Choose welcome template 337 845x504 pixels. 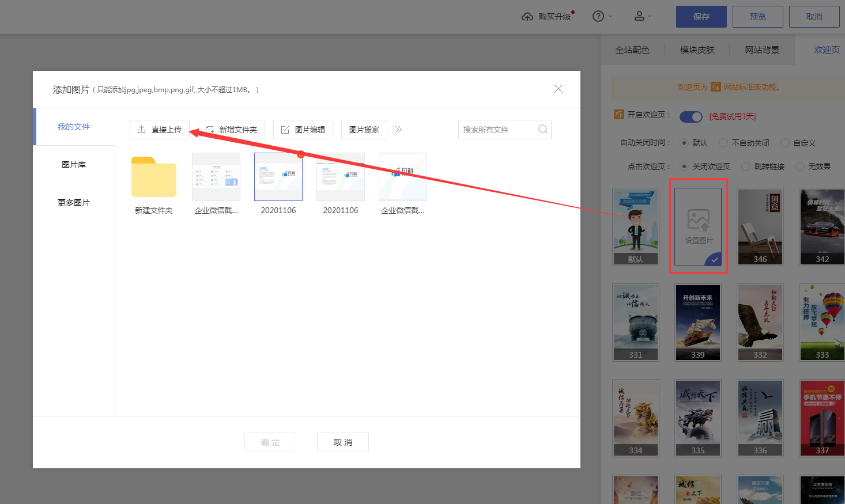click(823, 418)
